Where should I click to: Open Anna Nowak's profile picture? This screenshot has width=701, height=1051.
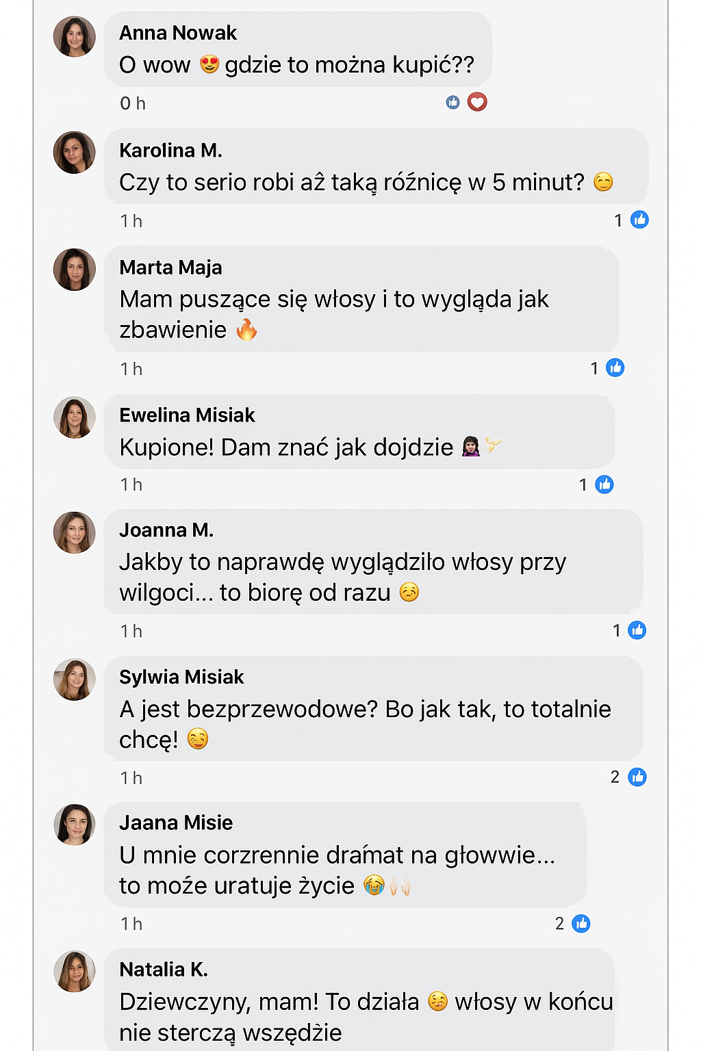(x=75, y=37)
